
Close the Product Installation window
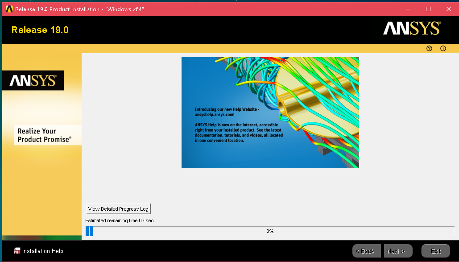(x=448, y=9)
